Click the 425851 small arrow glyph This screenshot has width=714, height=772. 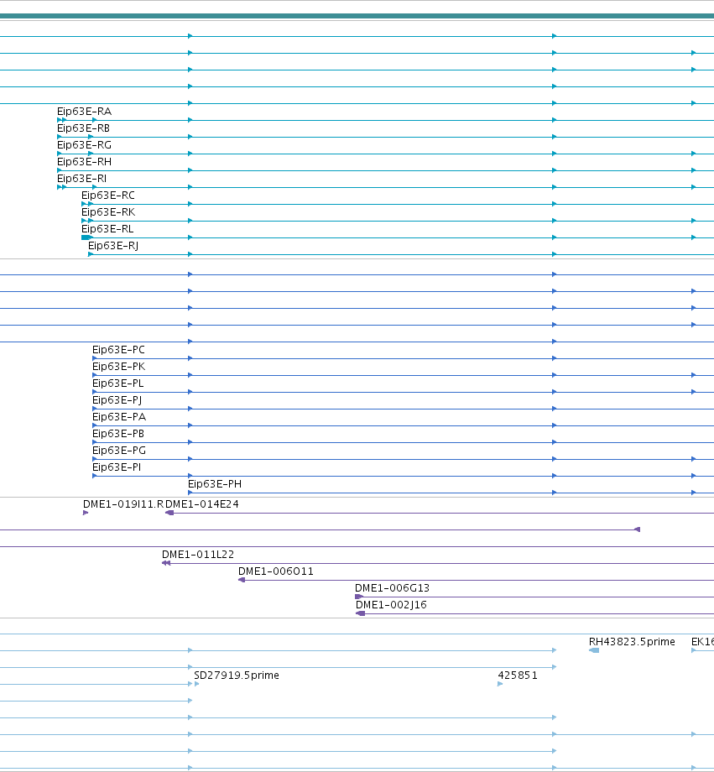point(500,684)
